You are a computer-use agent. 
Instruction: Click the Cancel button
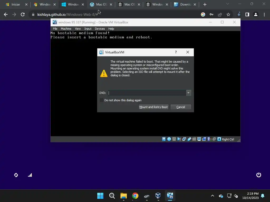(181, 107)
